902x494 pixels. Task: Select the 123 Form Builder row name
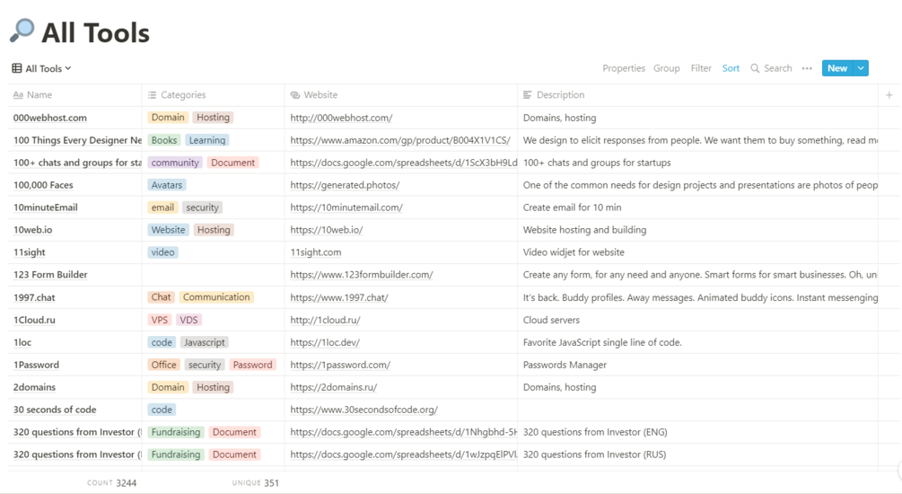50,275
